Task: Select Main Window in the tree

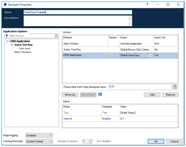Action: click(23, 52)
